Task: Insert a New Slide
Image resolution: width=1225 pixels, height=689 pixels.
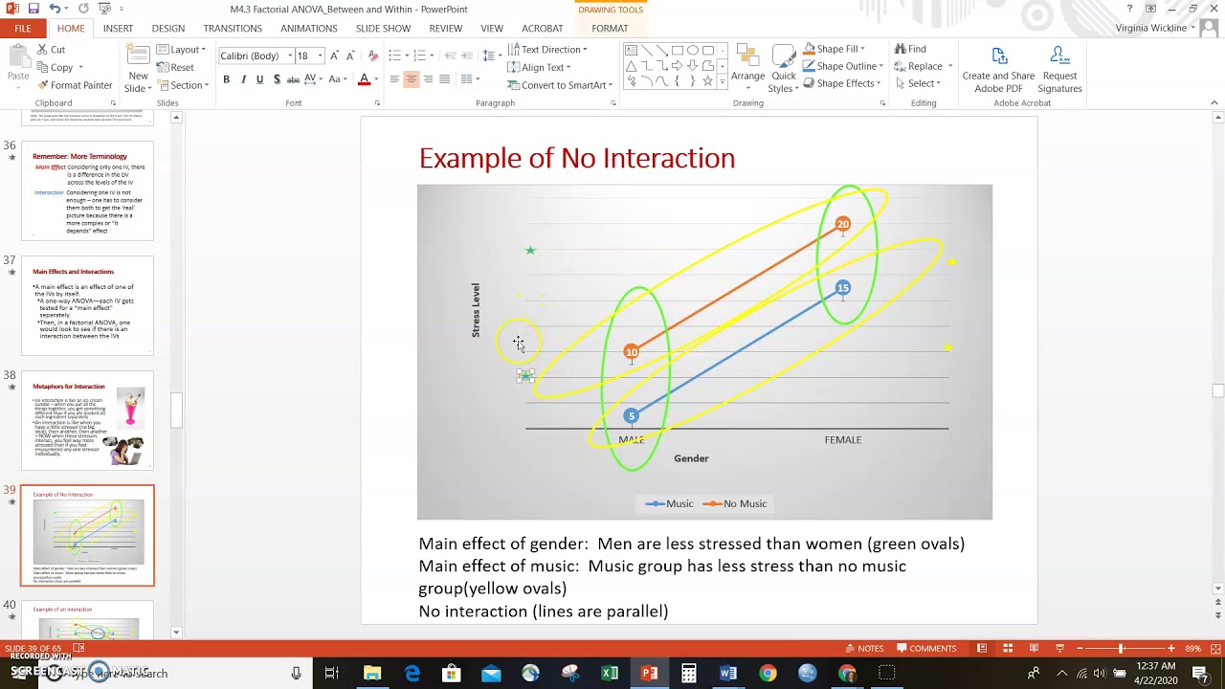Action: coord(138,70)
